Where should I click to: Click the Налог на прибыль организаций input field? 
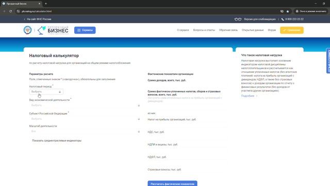[x=187, y=125]
